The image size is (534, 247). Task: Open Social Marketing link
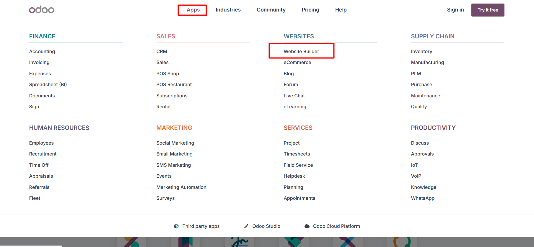click(175, 143)
